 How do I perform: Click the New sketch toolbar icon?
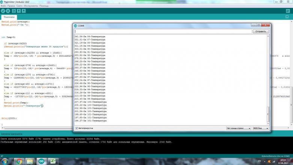[14, 11]
